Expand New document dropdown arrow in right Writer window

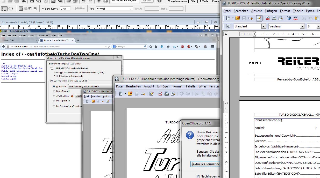click(233, 18)
